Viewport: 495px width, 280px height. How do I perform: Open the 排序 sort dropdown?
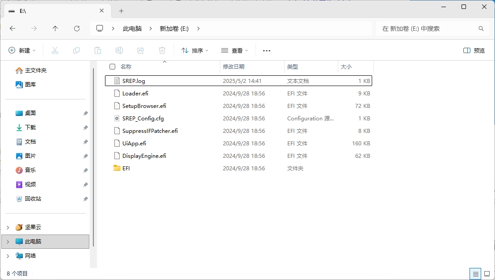pos(195,50)
